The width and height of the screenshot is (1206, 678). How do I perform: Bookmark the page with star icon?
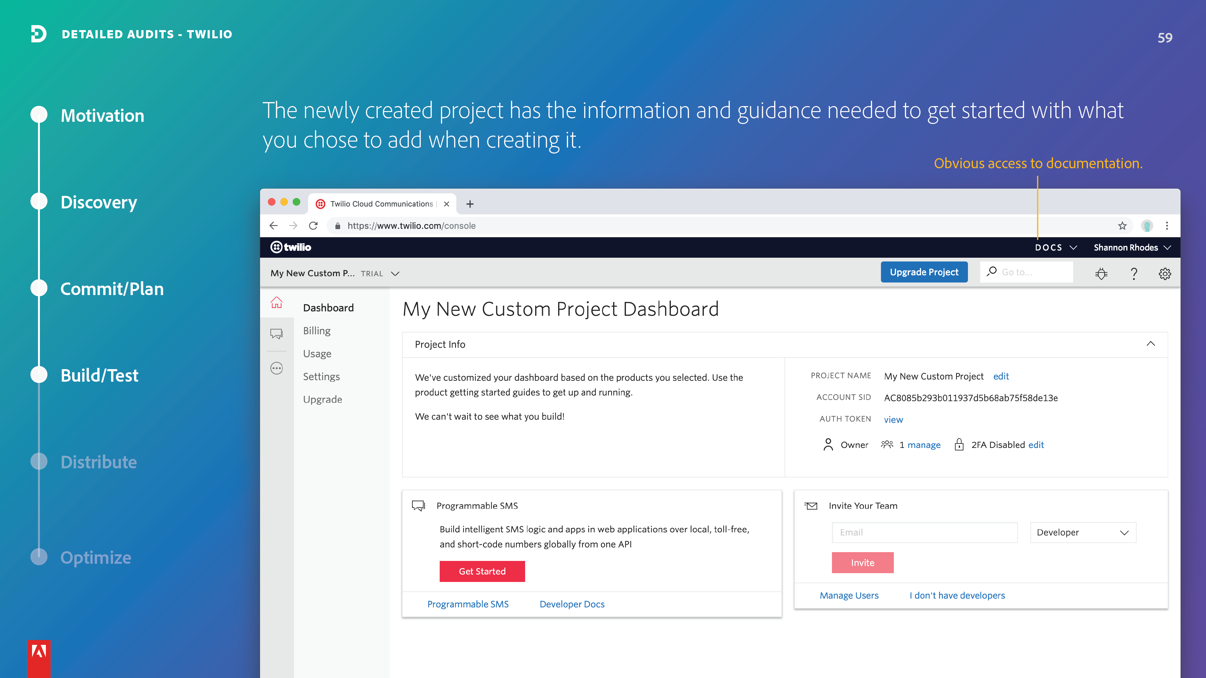click(1122, 226)
